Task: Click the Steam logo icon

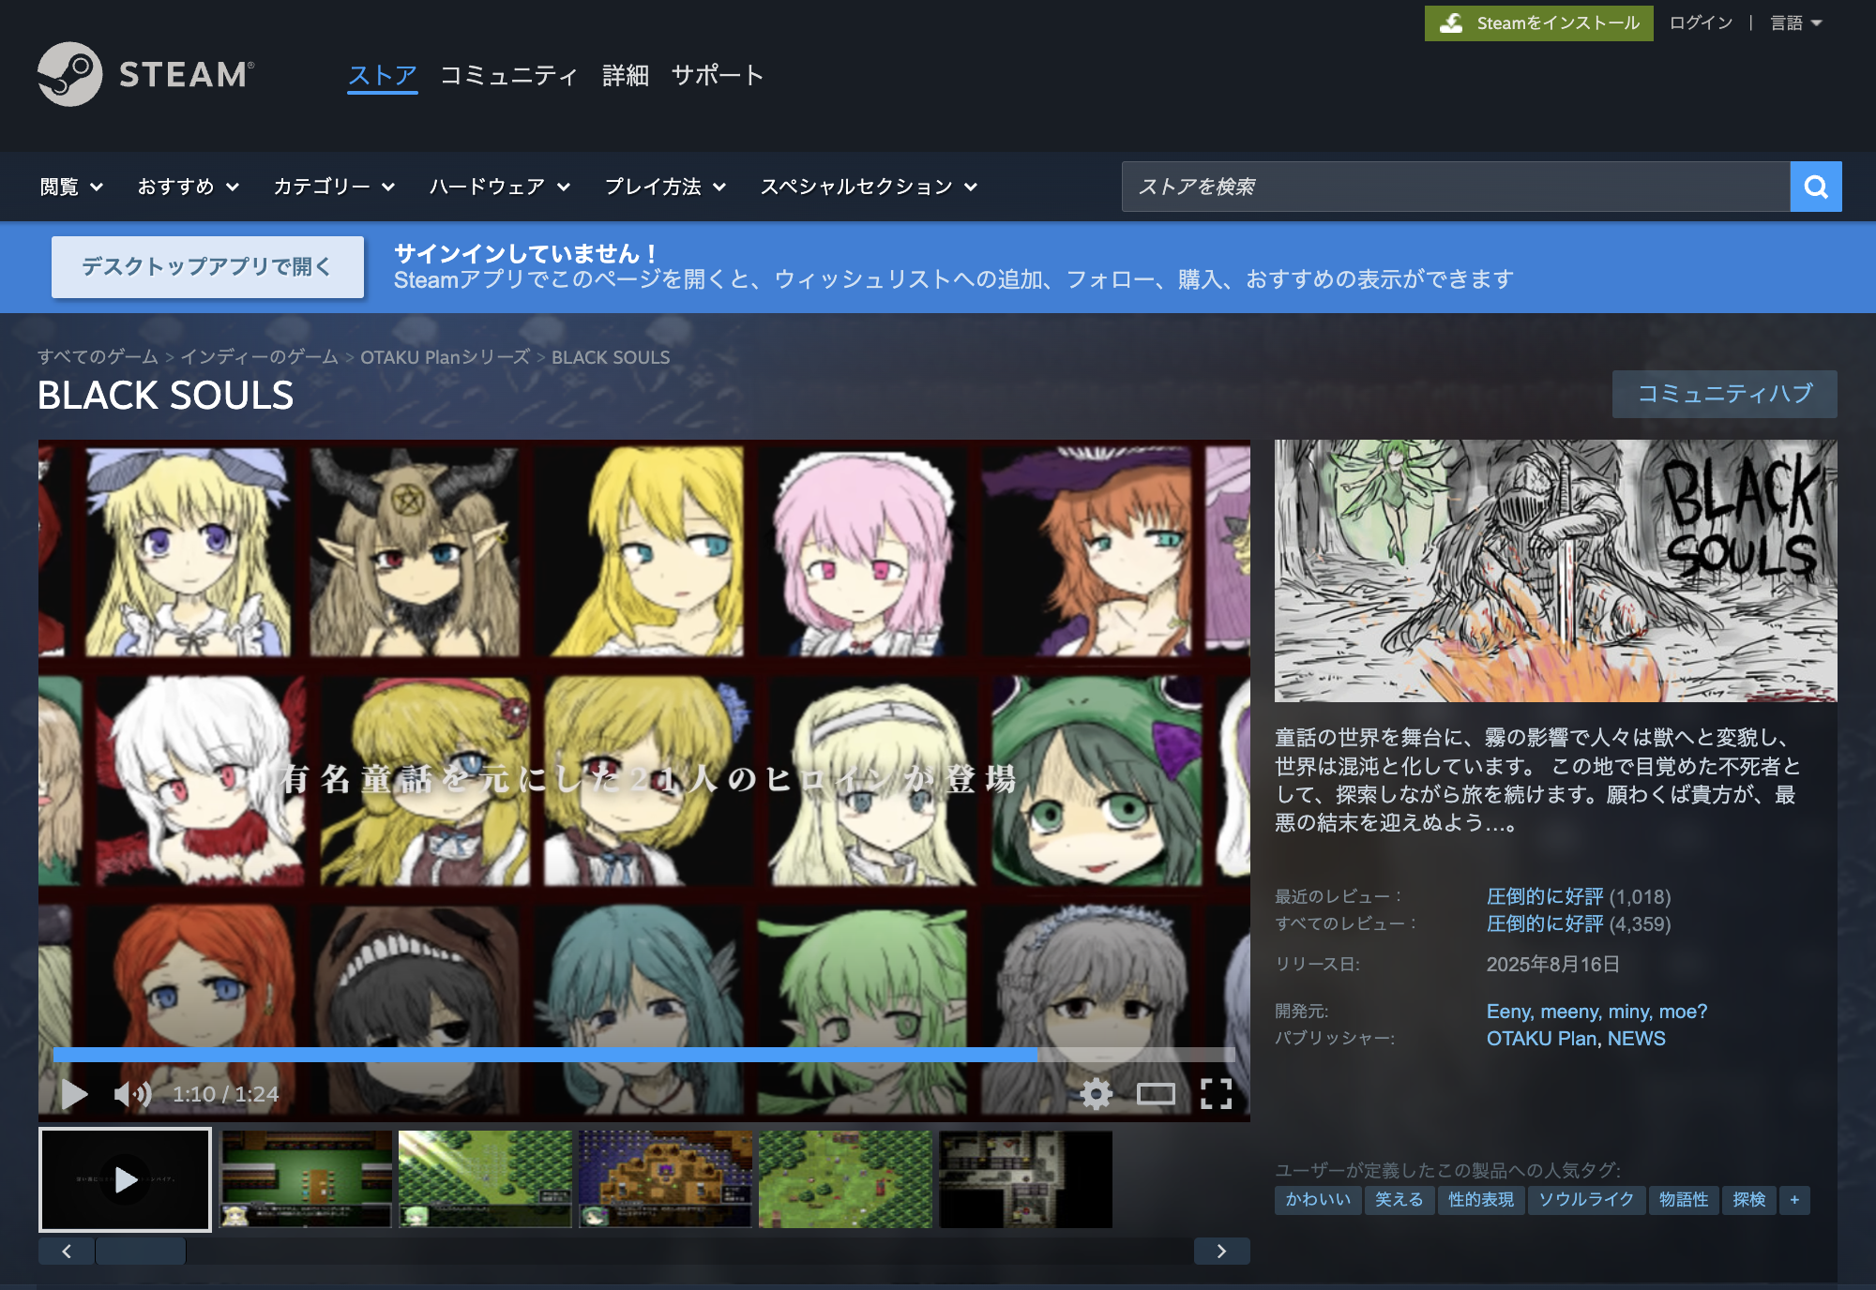Action: [70, 74]
